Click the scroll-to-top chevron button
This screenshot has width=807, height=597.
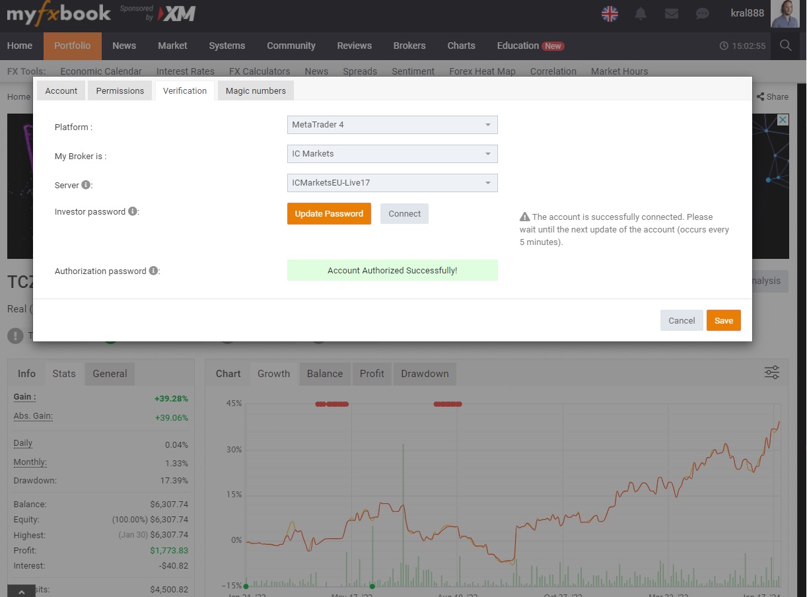[21, 591]
